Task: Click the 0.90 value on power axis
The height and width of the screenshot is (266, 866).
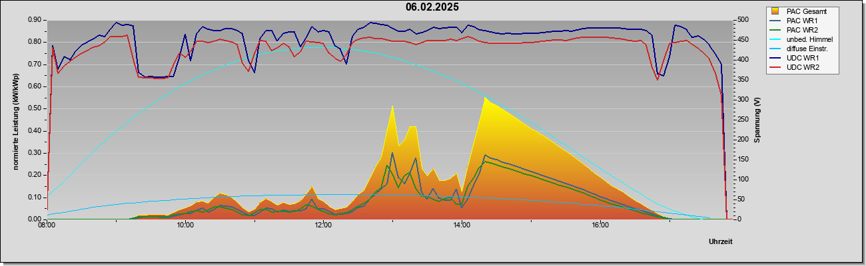Action: 35,20
